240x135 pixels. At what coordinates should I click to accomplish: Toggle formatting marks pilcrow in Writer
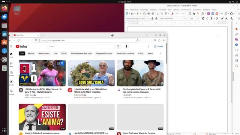click(x=198, y=13)
